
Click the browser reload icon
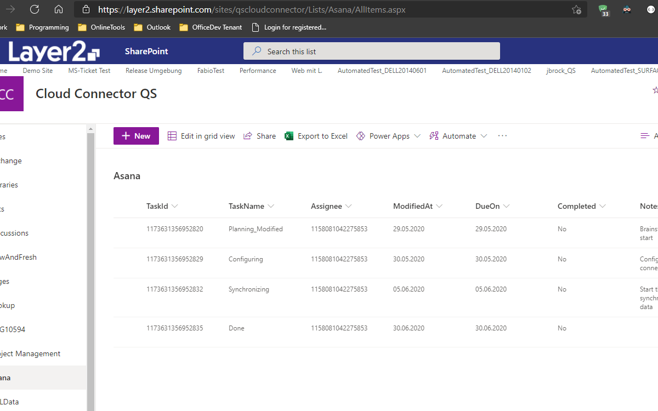point(35,9)
